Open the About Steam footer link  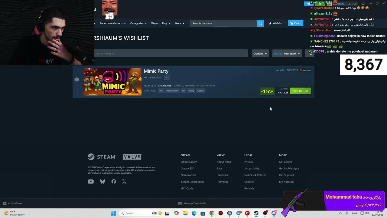point(189,162)
